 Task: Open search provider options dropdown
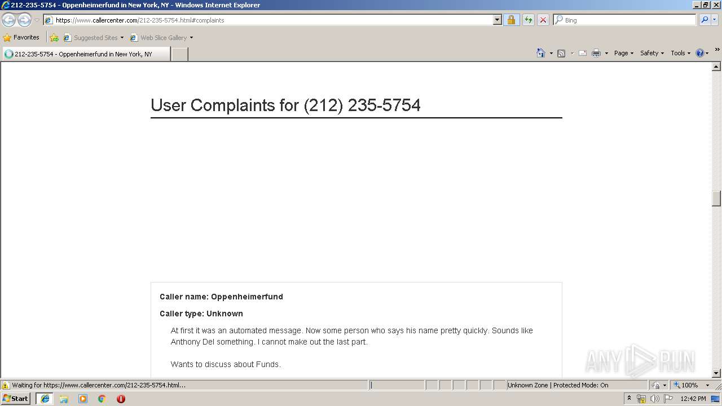[x=714, y=20]
